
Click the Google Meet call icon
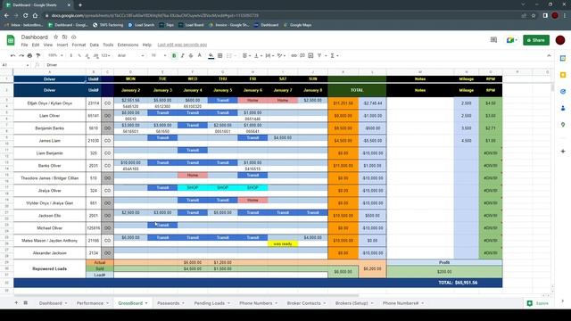pos(511,40)
